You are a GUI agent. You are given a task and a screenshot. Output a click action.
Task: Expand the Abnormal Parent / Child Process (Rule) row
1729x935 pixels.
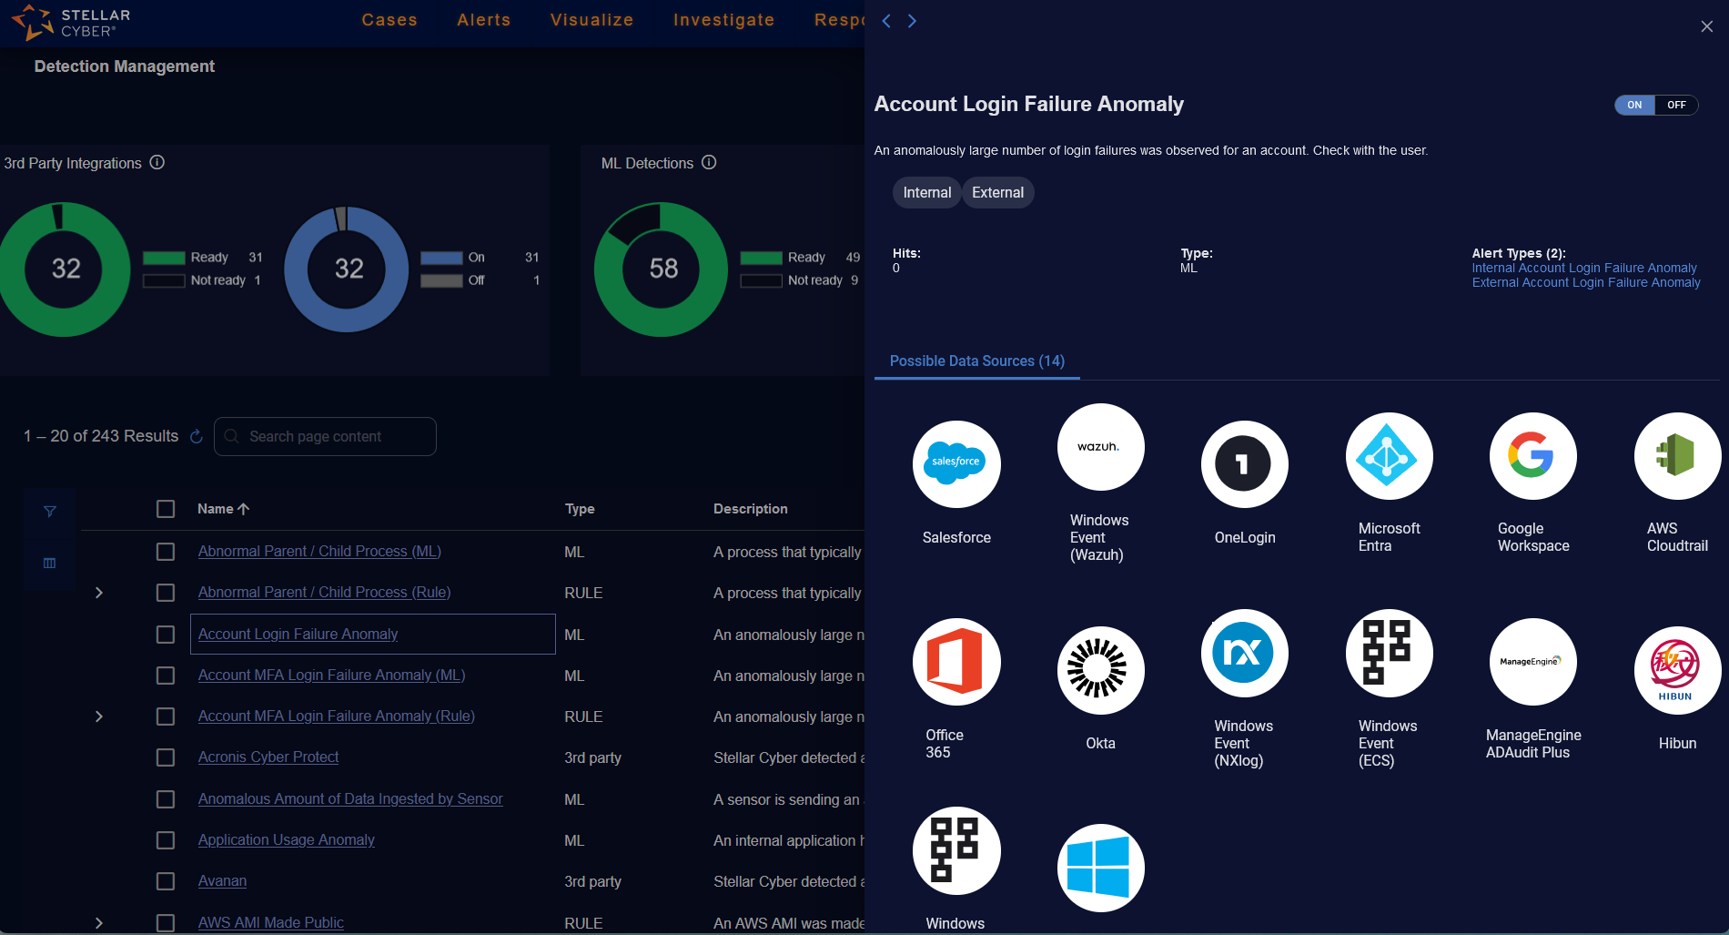click(99, 593)
